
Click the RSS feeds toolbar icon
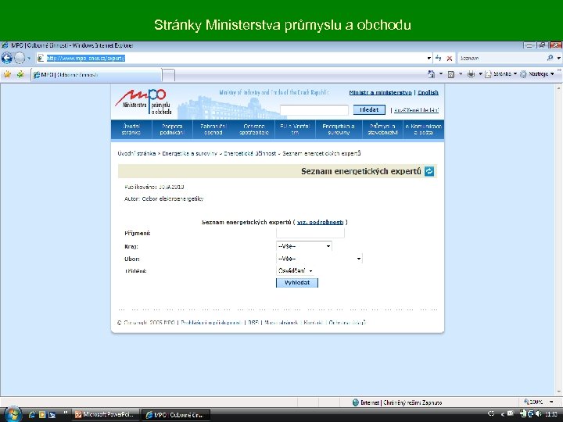tap(451, 74)
